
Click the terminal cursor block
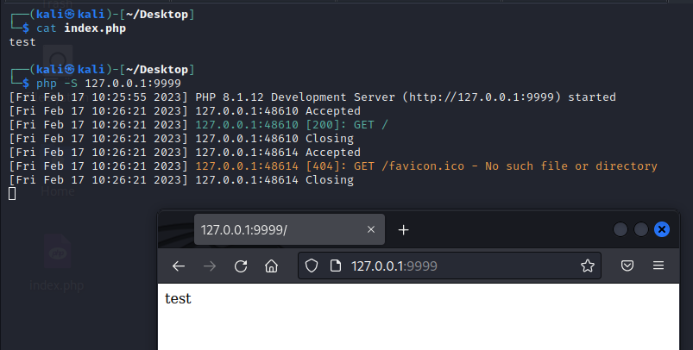(12, 193)
